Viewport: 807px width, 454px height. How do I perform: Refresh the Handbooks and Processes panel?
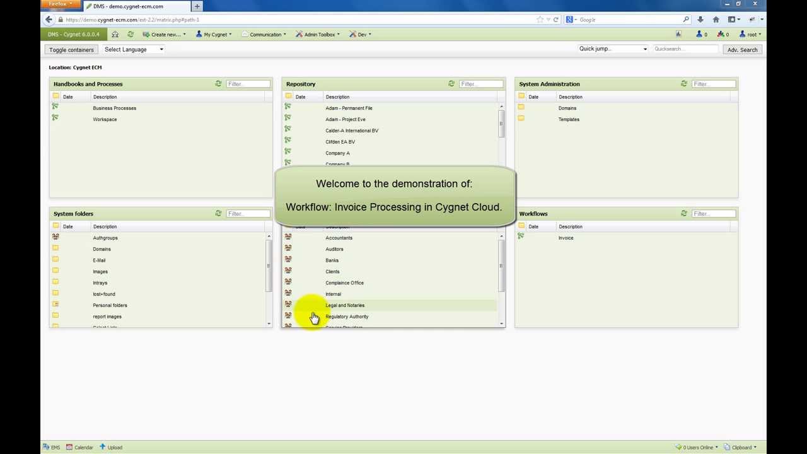click(x=218, y=83)
